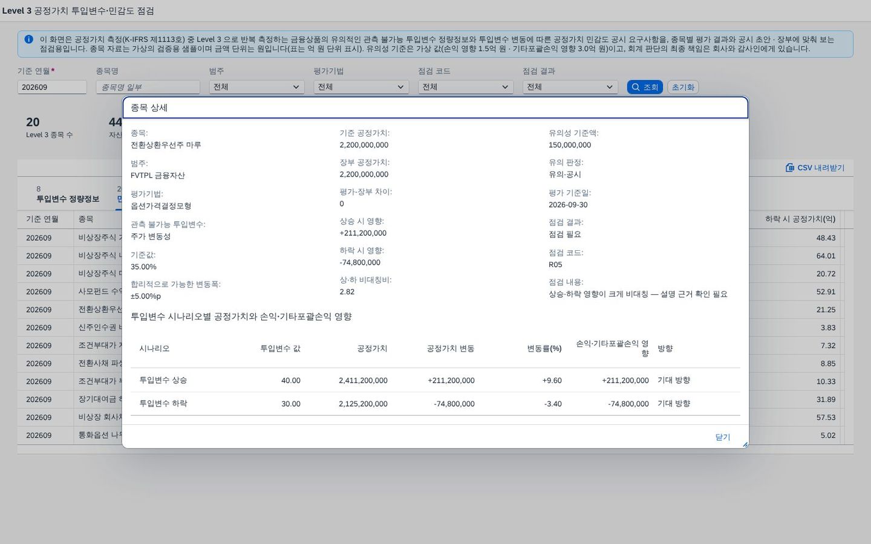Click the 점검 필요 result value
871x544 pixels.
pyautogui.click(x=565, y=235)
